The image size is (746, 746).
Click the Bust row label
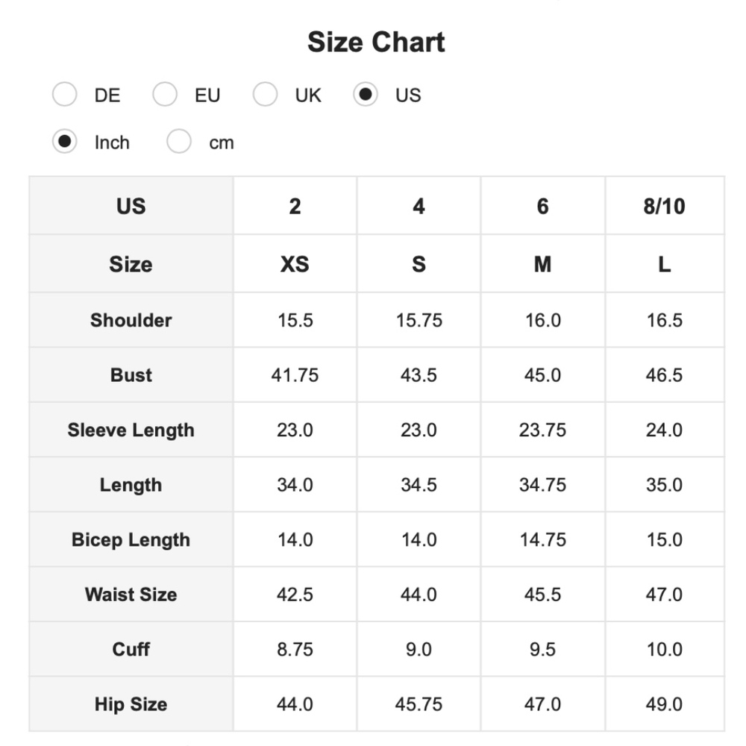click(x=131, y=374)
